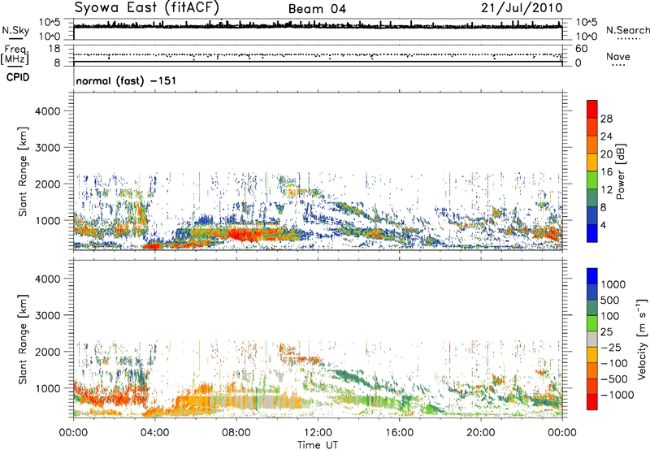Click the 'Nave' legend label
Image resolution: width=650 pixels, height=450 pixels.
[618, 57]
